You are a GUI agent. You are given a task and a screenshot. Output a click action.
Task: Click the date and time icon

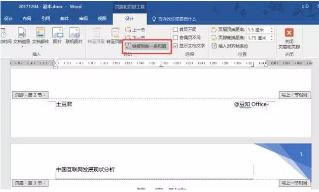pyautogui.click(x=3, y=33)
